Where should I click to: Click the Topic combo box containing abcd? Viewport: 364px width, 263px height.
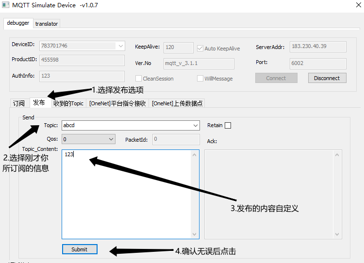(x=131, y=125)
